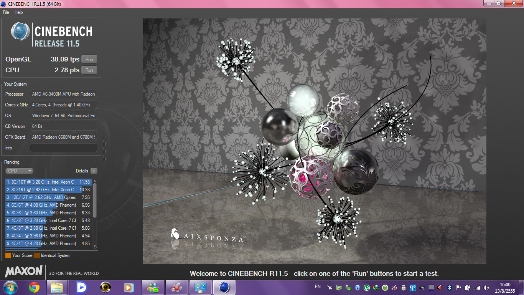Click the OpenGL score value 38.09 fps

[65, 59]
